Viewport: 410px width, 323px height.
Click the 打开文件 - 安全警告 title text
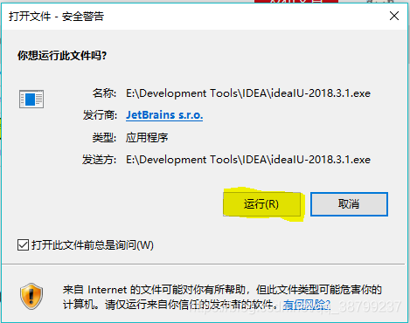[56, 17]
